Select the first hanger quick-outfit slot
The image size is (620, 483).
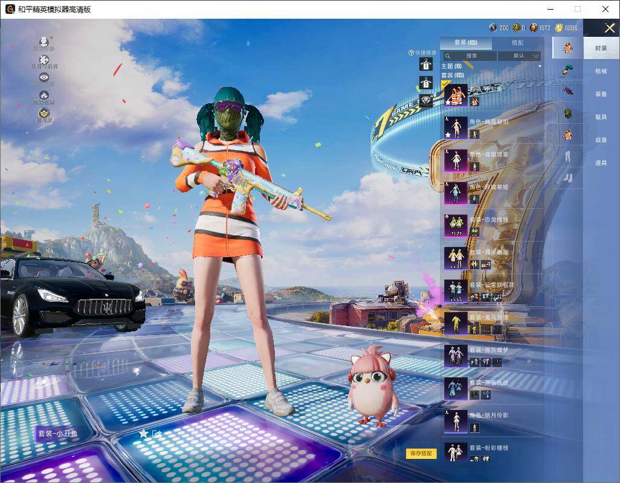click(x=426, y=64)
